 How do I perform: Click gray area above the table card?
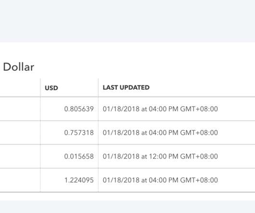(x=127, y=21)
